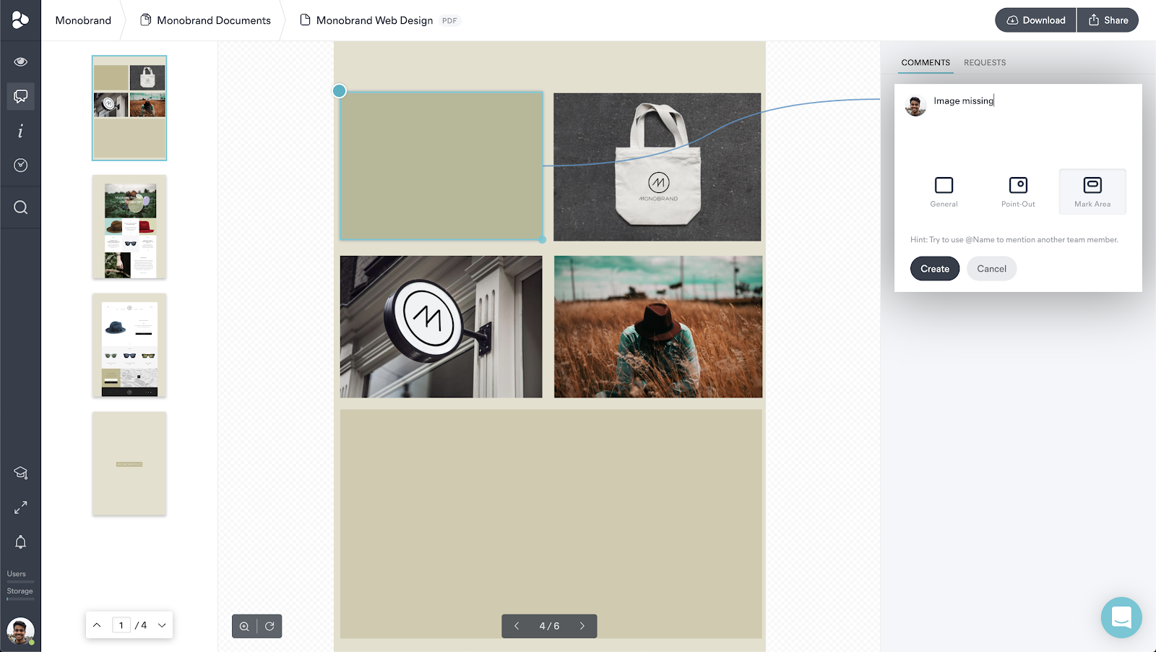This screenshot has height=652, width=1156.
Task: Select the Point-Out comment type
Action: point(1018,192)
